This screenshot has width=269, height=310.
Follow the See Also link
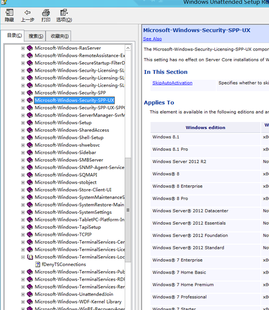152,39
